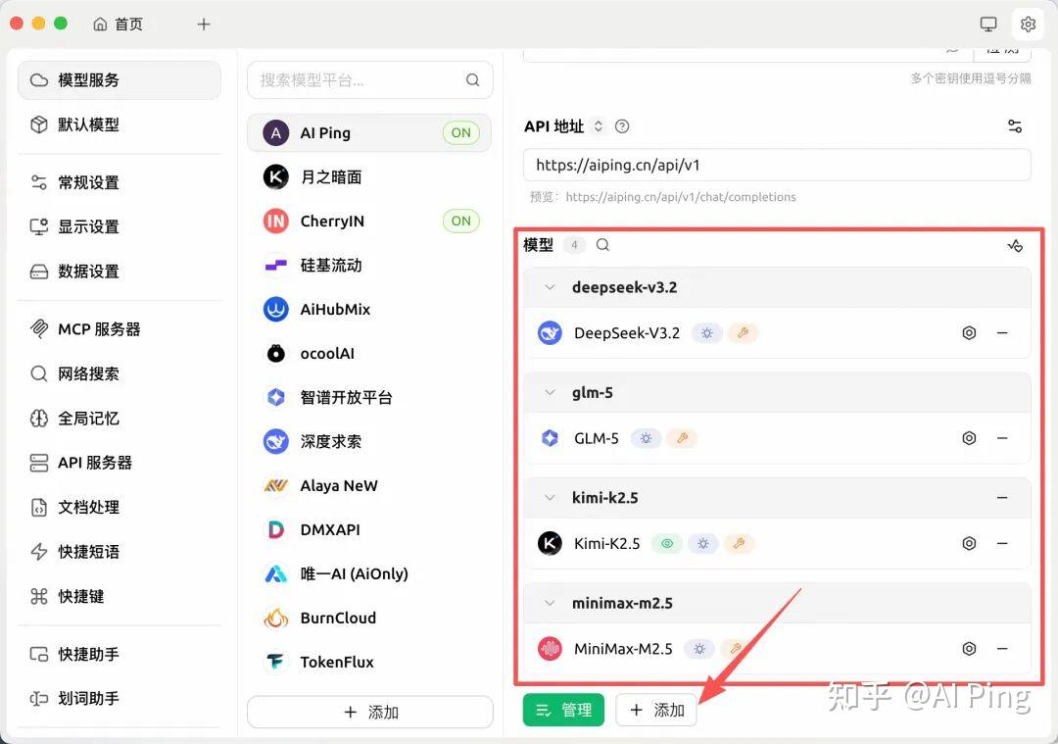Remove the MiniMax-M2.5 model
1058x744 pixels.
tap(1003, 649)
